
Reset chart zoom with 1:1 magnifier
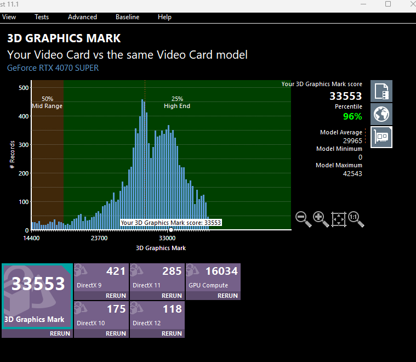coord(356,219)
